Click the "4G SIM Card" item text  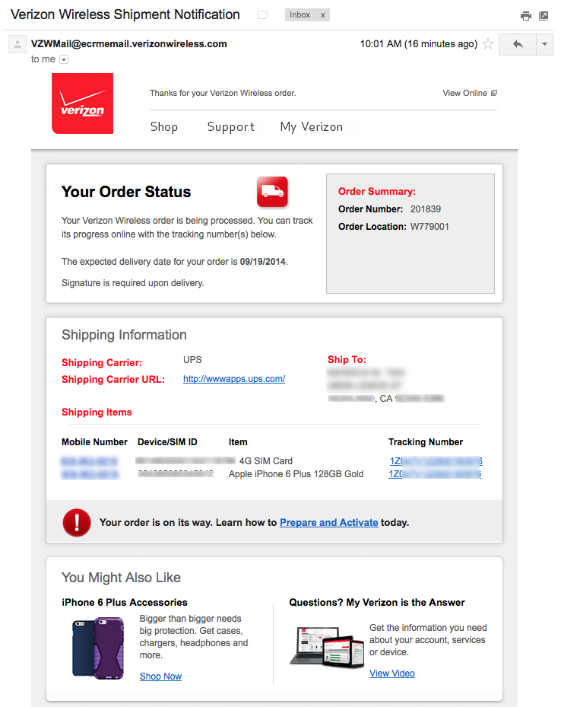point(265,461)
